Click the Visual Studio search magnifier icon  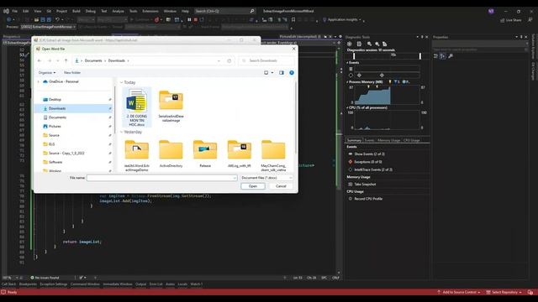[x=252, y=11]
